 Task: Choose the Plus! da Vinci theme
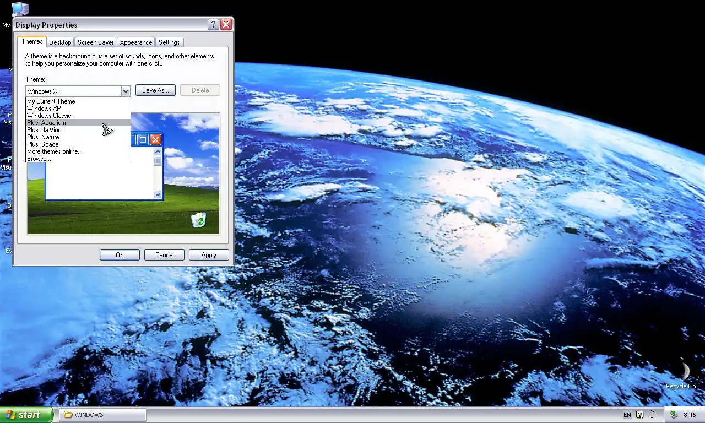78,130
